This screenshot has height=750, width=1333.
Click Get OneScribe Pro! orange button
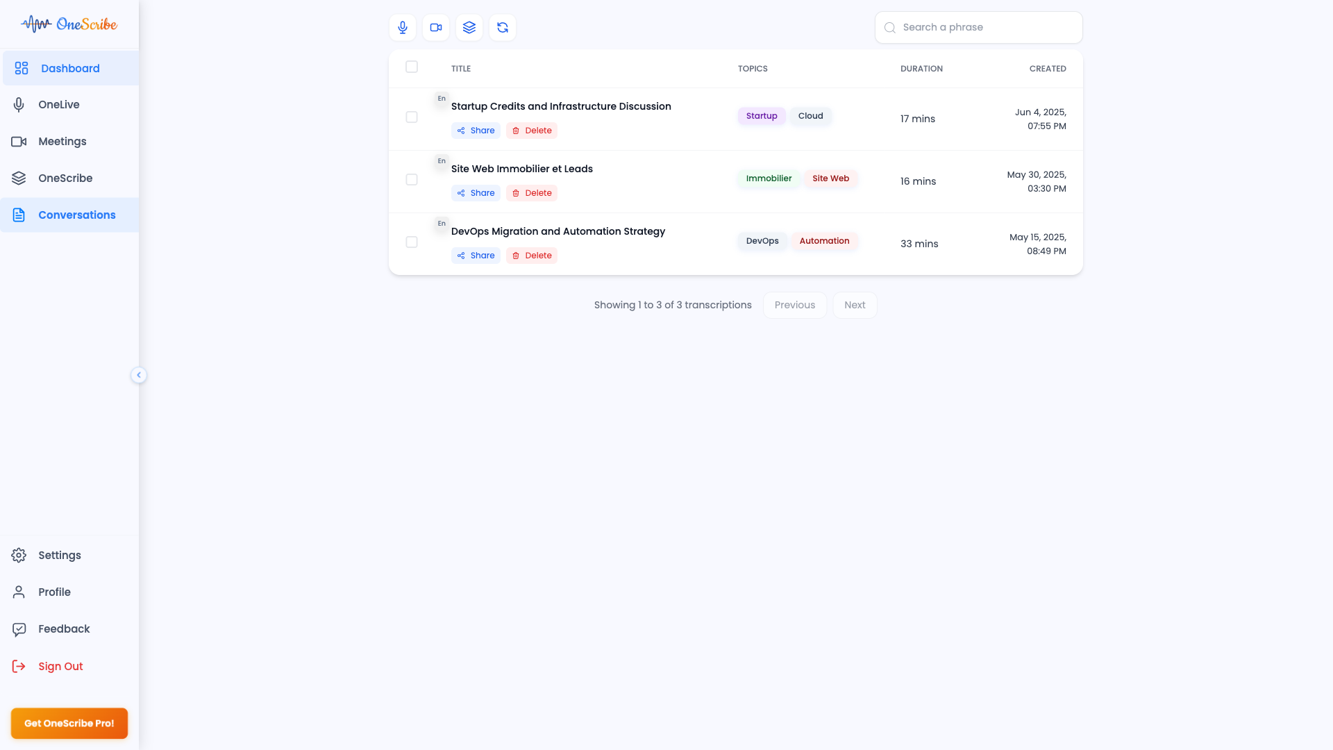click(69, 723)
